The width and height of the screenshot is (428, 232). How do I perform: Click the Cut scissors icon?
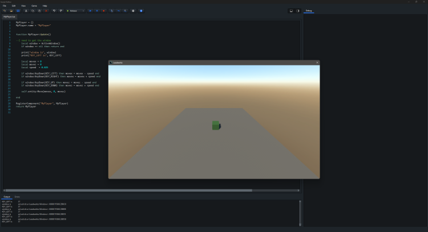click(x=26, y=11)
